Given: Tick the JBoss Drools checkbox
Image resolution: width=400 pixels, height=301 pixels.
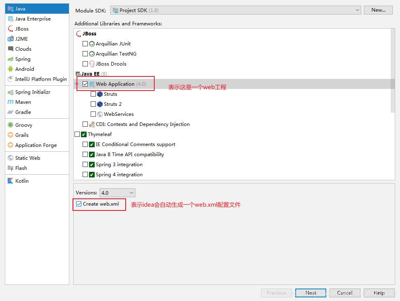Looking at the screenshot, I should tap(85, 64).
